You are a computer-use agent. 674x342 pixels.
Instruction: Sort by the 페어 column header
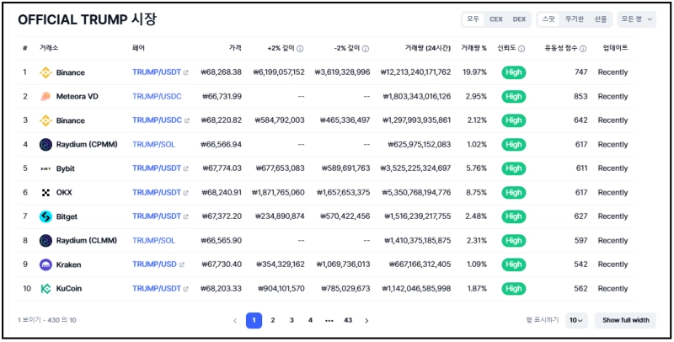138,48
